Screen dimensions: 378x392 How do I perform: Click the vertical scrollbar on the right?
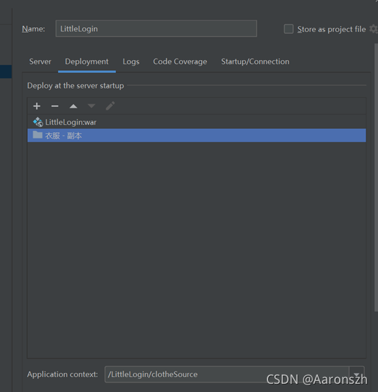[x=376, y=177]
